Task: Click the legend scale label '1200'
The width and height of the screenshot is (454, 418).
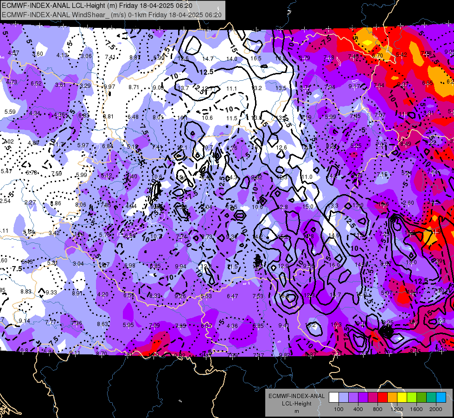Action: pyautogui.click(x=397, y=409)
